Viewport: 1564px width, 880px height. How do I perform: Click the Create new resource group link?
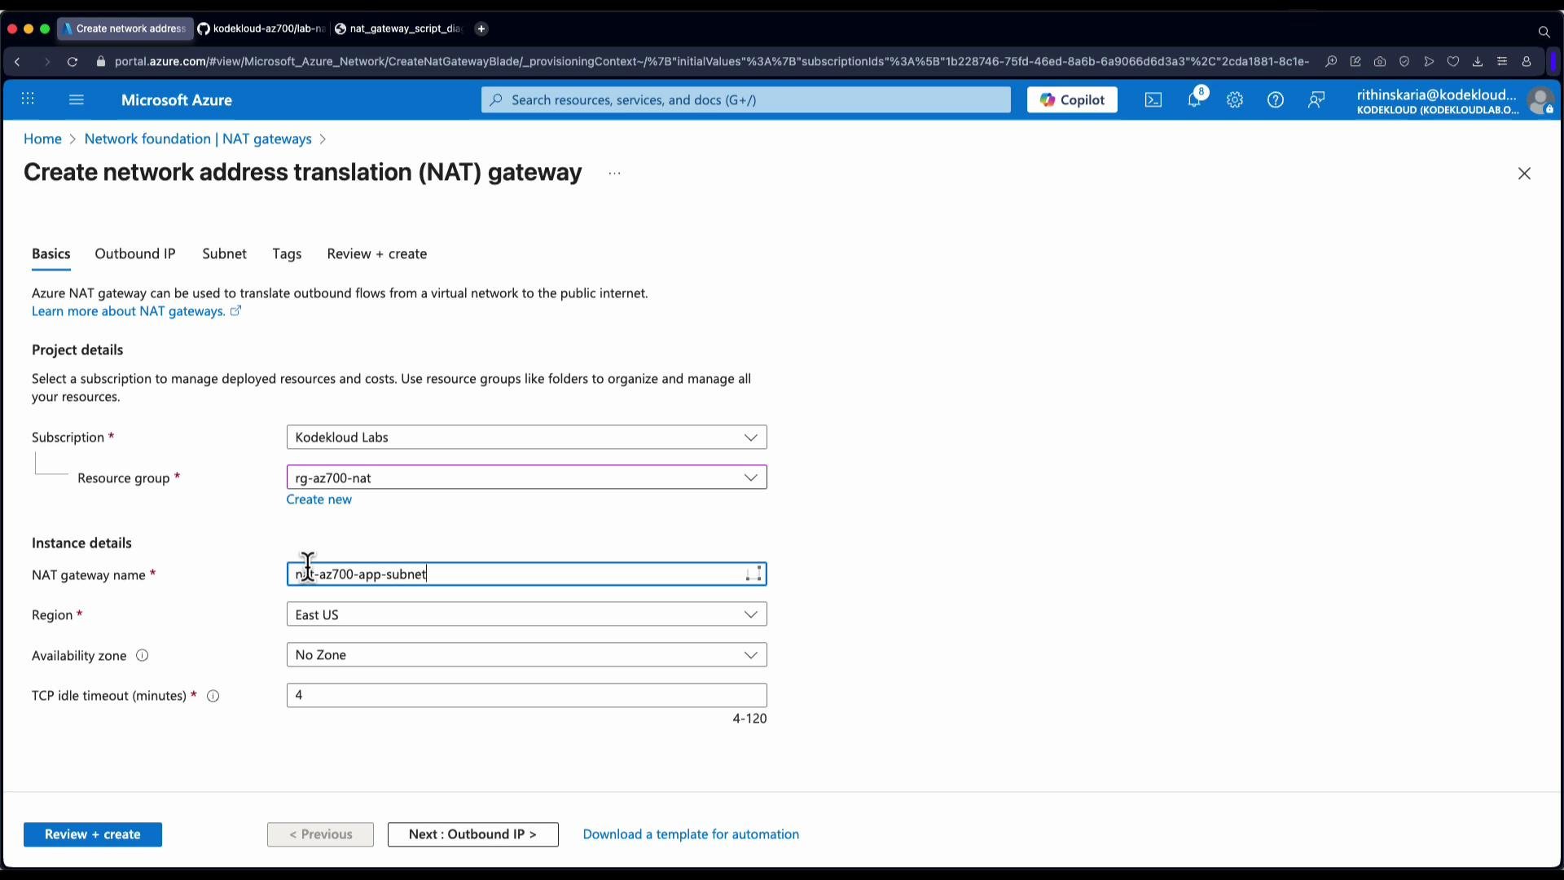click(319, 499)
